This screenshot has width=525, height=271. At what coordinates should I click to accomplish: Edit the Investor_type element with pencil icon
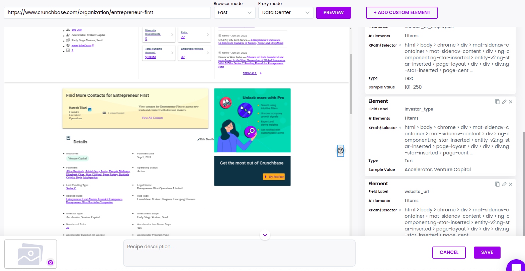(x=504, y=102)
